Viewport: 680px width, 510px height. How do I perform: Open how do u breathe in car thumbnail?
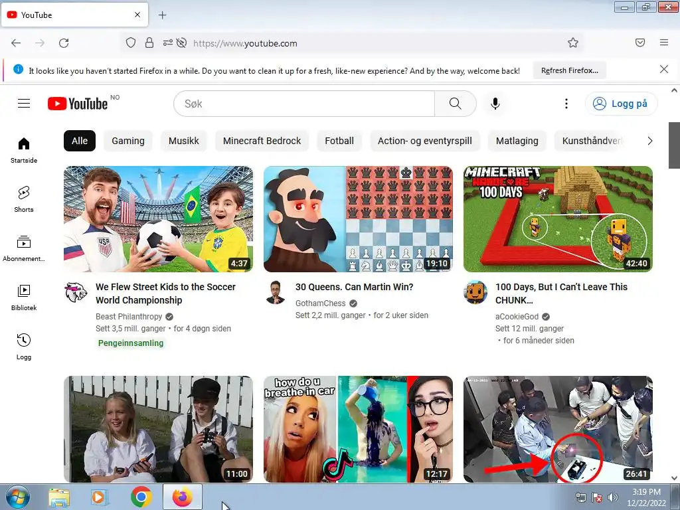click(358, 430)
